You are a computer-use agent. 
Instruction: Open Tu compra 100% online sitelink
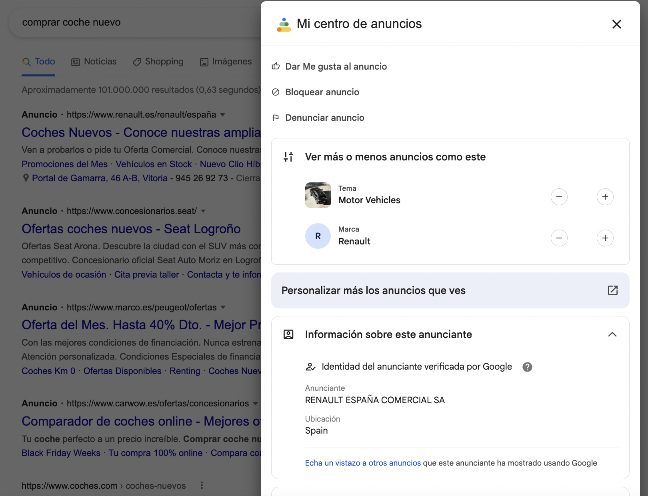156,453
